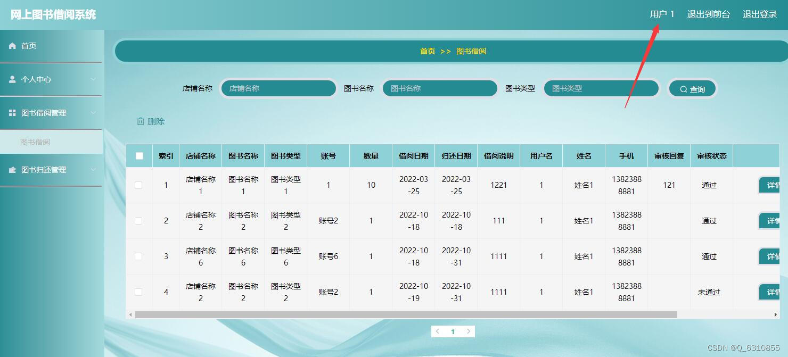Open the 图书借阅 submenu item
This screenshot has height=357, width=788.
click(x=36, y=142)
